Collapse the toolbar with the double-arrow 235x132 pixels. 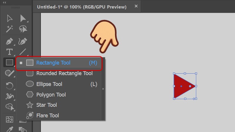tap(5, 2)
